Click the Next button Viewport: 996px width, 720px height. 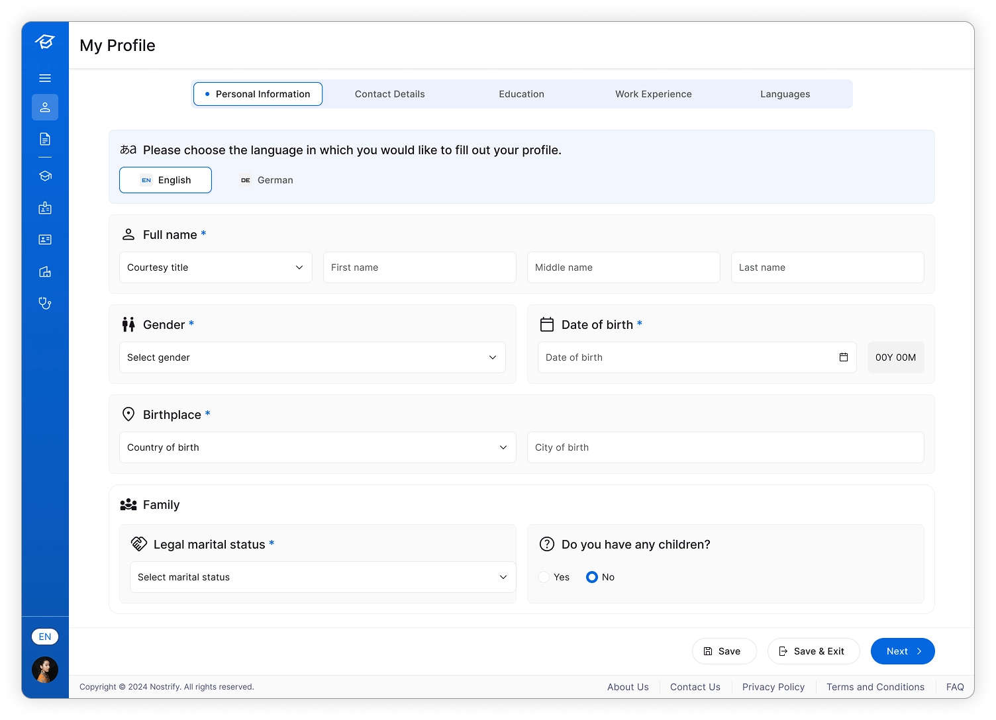(x=903, y=651)
